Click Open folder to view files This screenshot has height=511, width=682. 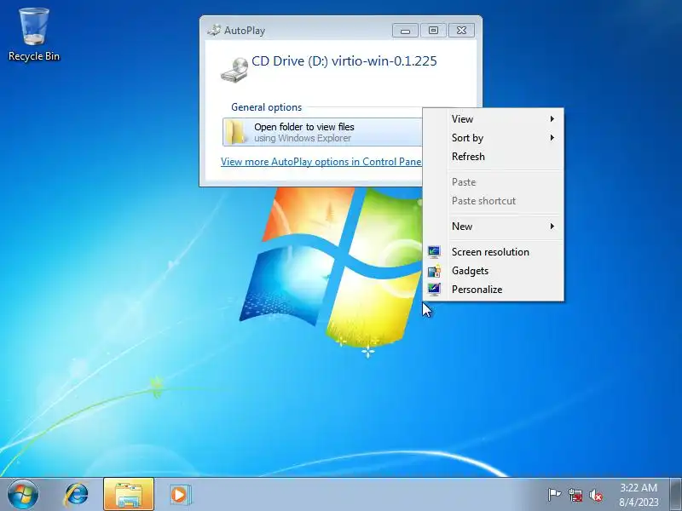(x=322, y=132)
